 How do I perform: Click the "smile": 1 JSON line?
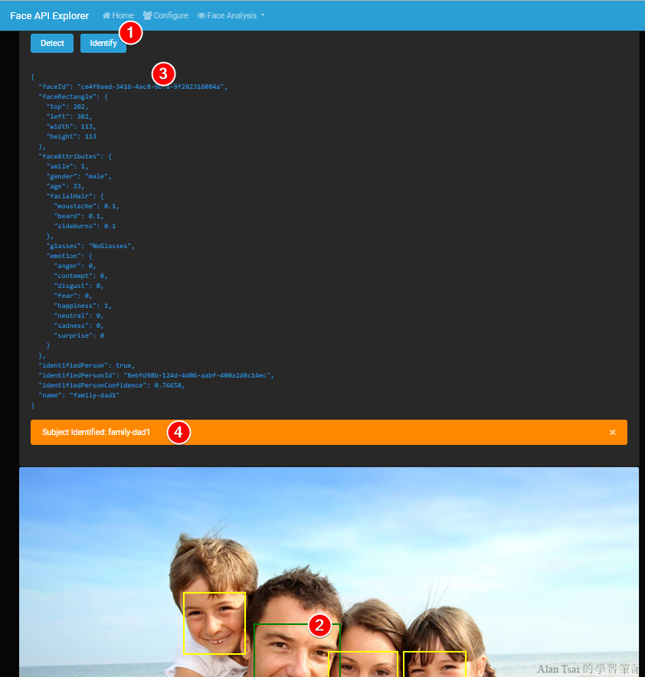point(67,166)
